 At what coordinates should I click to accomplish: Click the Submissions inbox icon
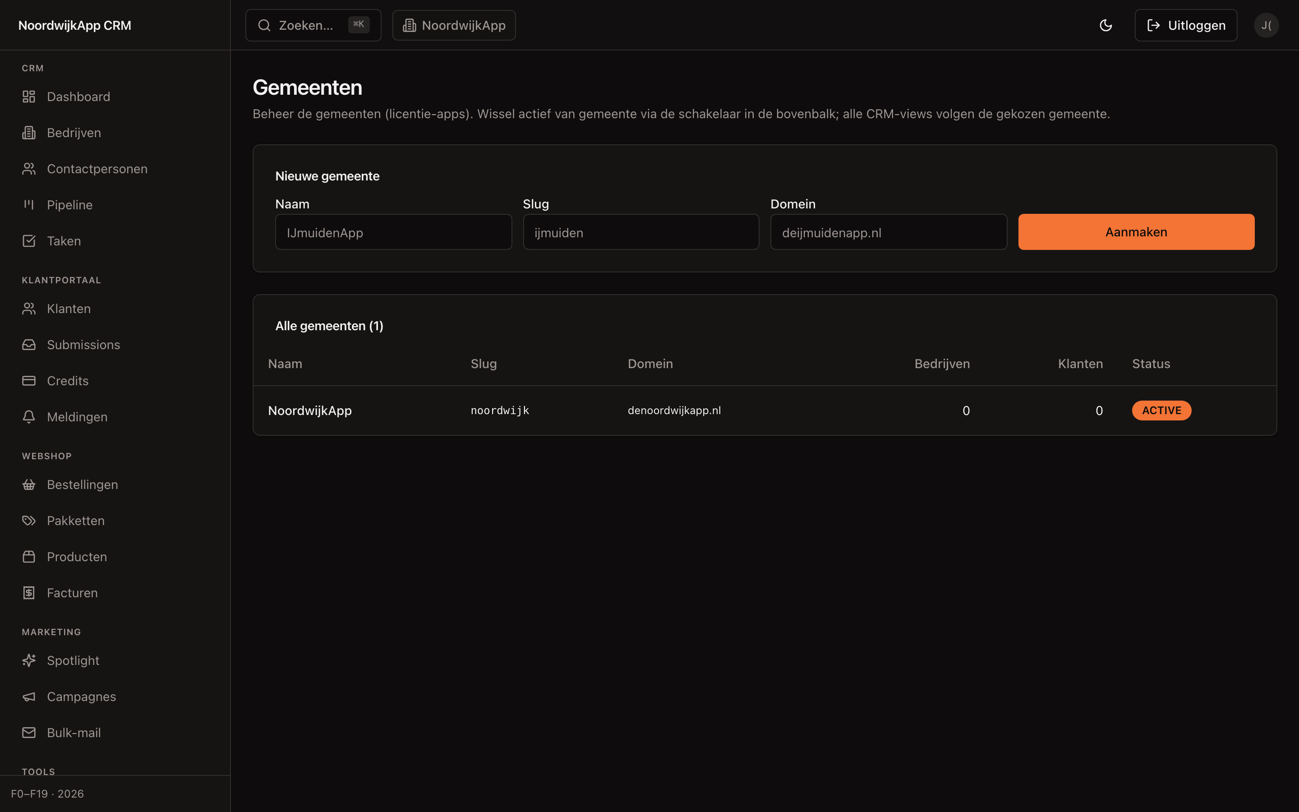click(x=29, y=345)
